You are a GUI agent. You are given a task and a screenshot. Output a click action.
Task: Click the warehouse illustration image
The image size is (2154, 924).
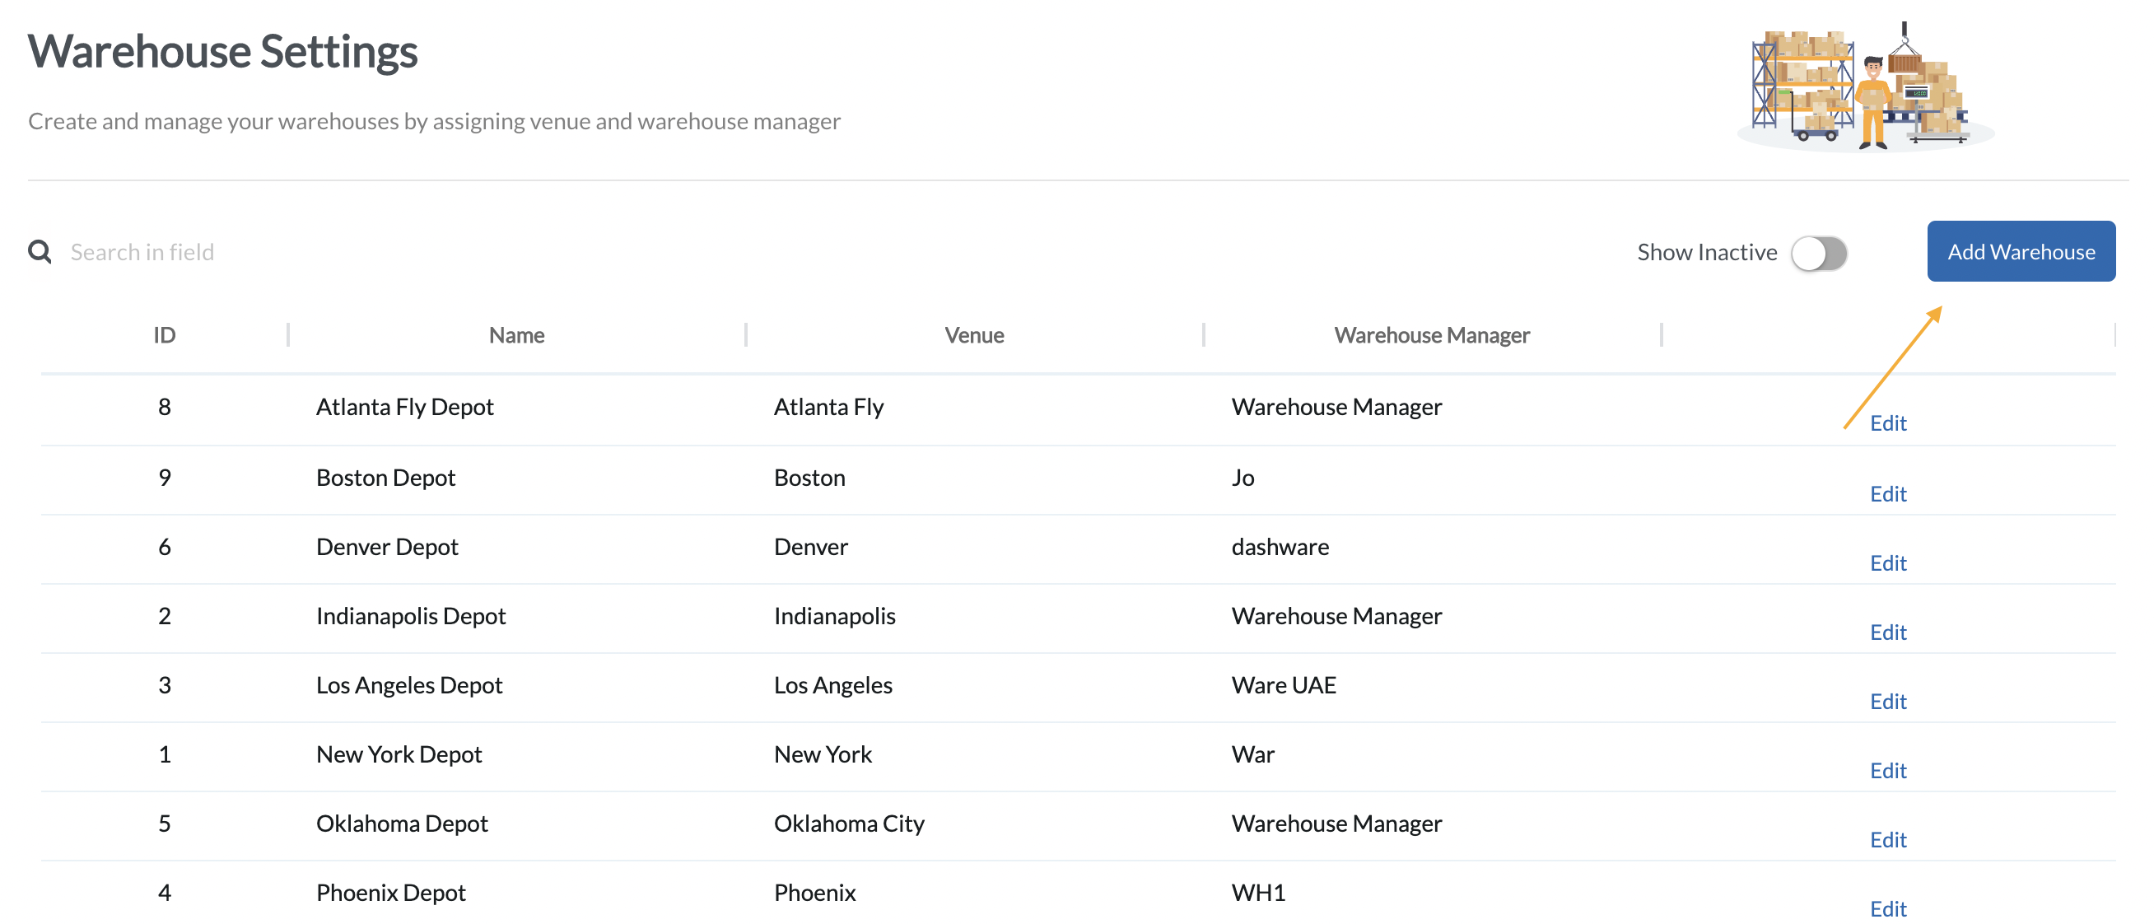1864,88
